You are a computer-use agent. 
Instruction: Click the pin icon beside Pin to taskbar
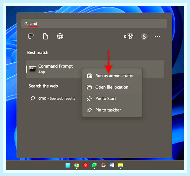tap(89, 110)
